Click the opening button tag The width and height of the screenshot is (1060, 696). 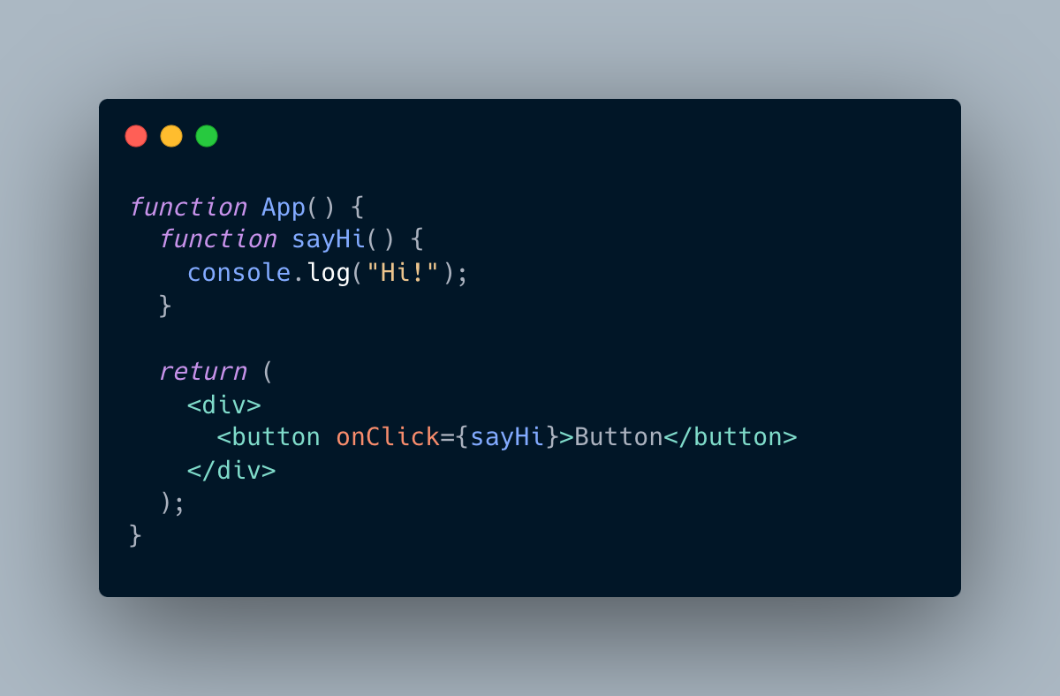269,437
